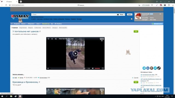Click the camera icon in the search box
This screenshot has height=98, width=175.
[x=118, y=14]
